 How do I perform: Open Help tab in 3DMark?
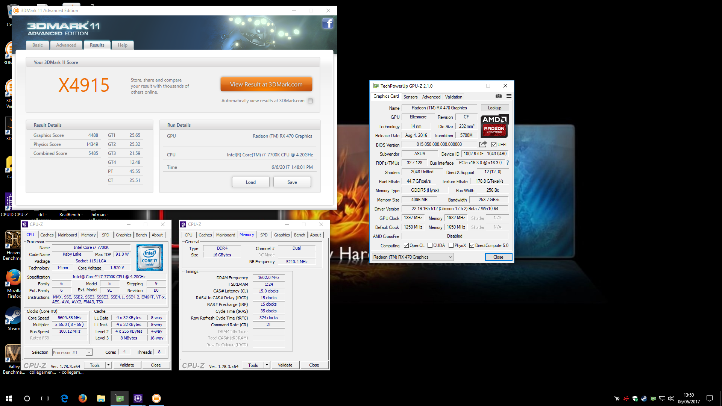tap(123, 45)
